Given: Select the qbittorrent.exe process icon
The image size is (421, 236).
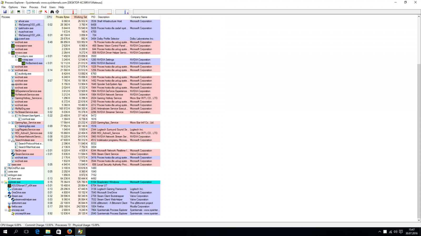Looking at the screenshot, I should click(x=9, y=203).
